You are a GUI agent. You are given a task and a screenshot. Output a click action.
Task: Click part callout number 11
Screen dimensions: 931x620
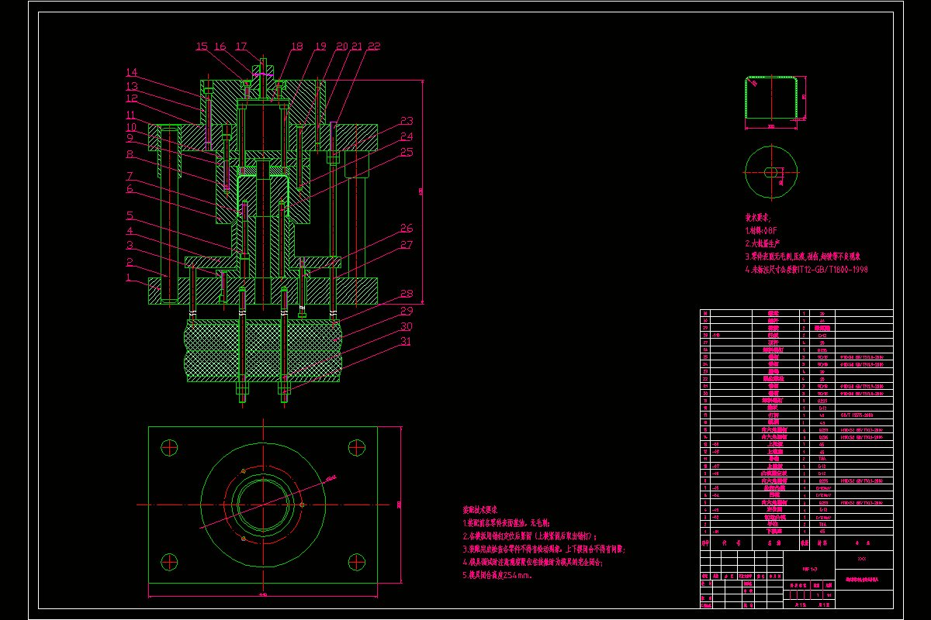131,114
